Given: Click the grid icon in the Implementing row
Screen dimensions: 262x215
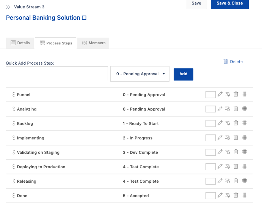Looking at the screenshot, I should coord(245,138).
